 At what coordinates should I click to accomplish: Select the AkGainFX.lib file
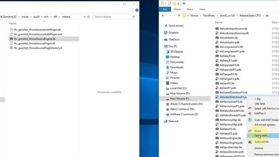pyautogui.click(x=227, y=83)
